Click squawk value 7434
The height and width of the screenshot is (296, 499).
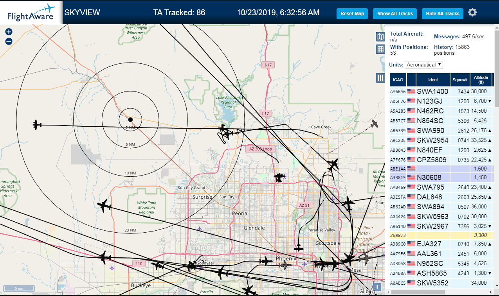[x=463, y=91]
